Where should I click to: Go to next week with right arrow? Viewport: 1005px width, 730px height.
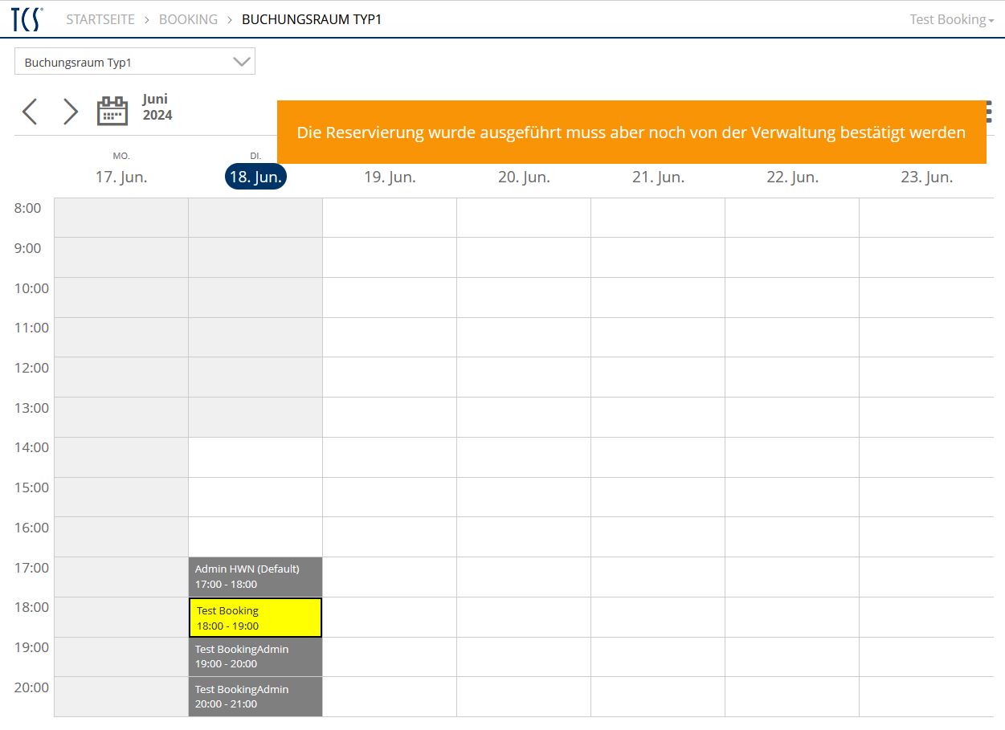(71, 112)
